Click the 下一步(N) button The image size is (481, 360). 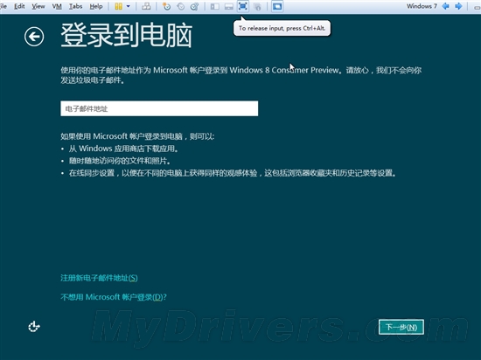tap(401, 327)
